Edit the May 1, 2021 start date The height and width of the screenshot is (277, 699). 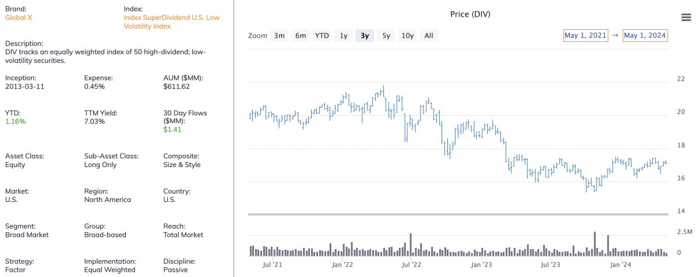tap(585, 35)
